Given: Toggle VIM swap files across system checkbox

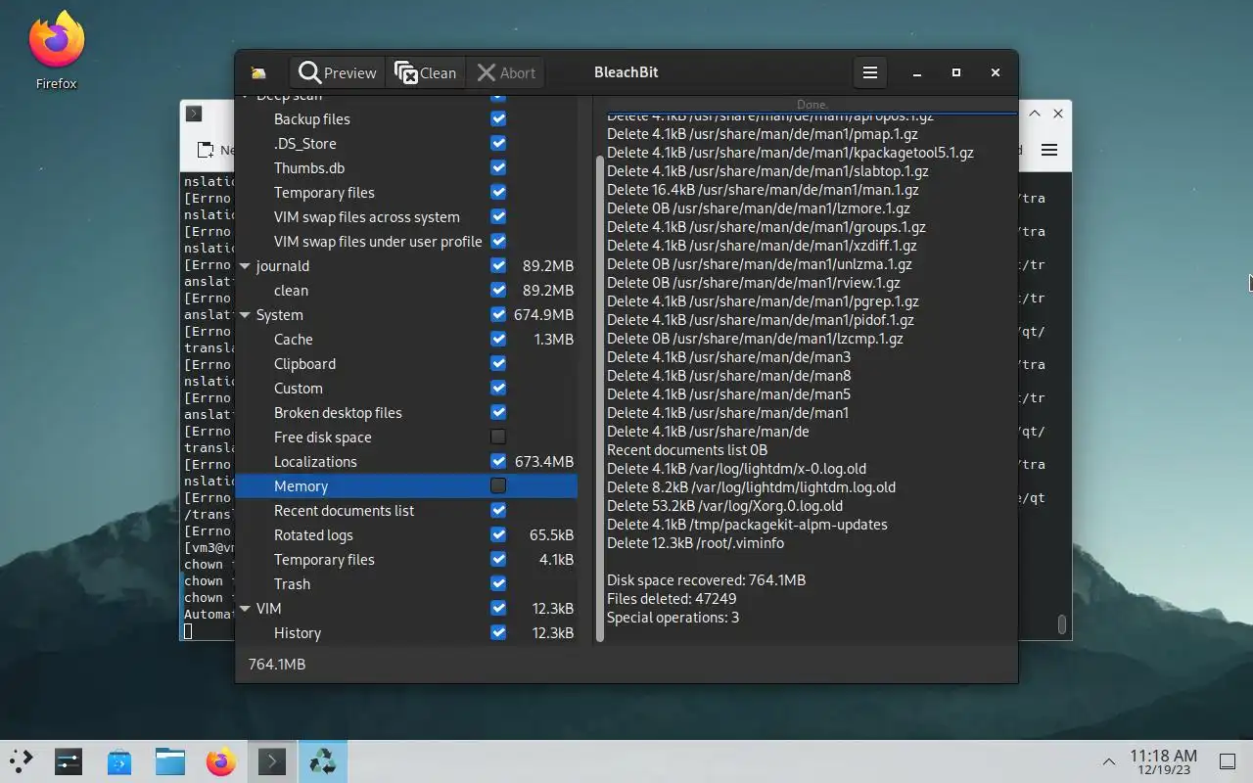Looking at the screenshot, I should click(x=498, y=216).
